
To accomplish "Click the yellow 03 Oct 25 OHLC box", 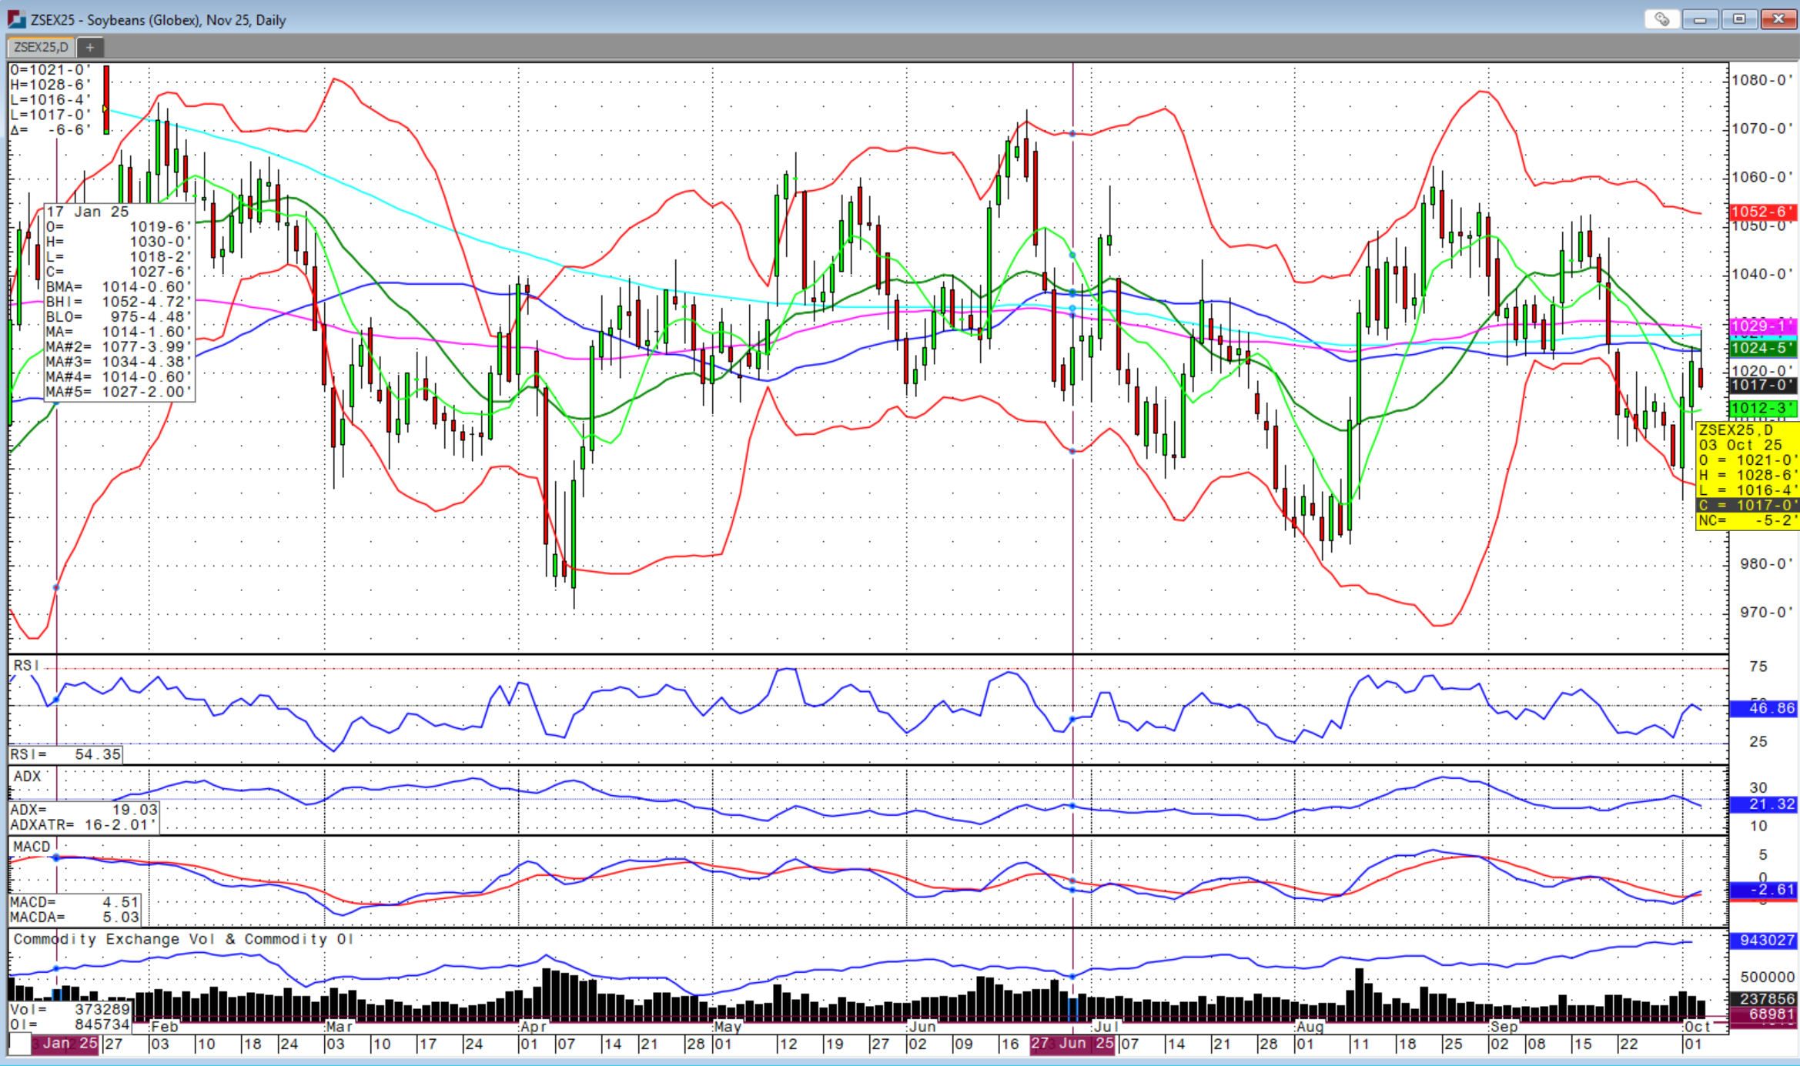I will [1746, 475].
